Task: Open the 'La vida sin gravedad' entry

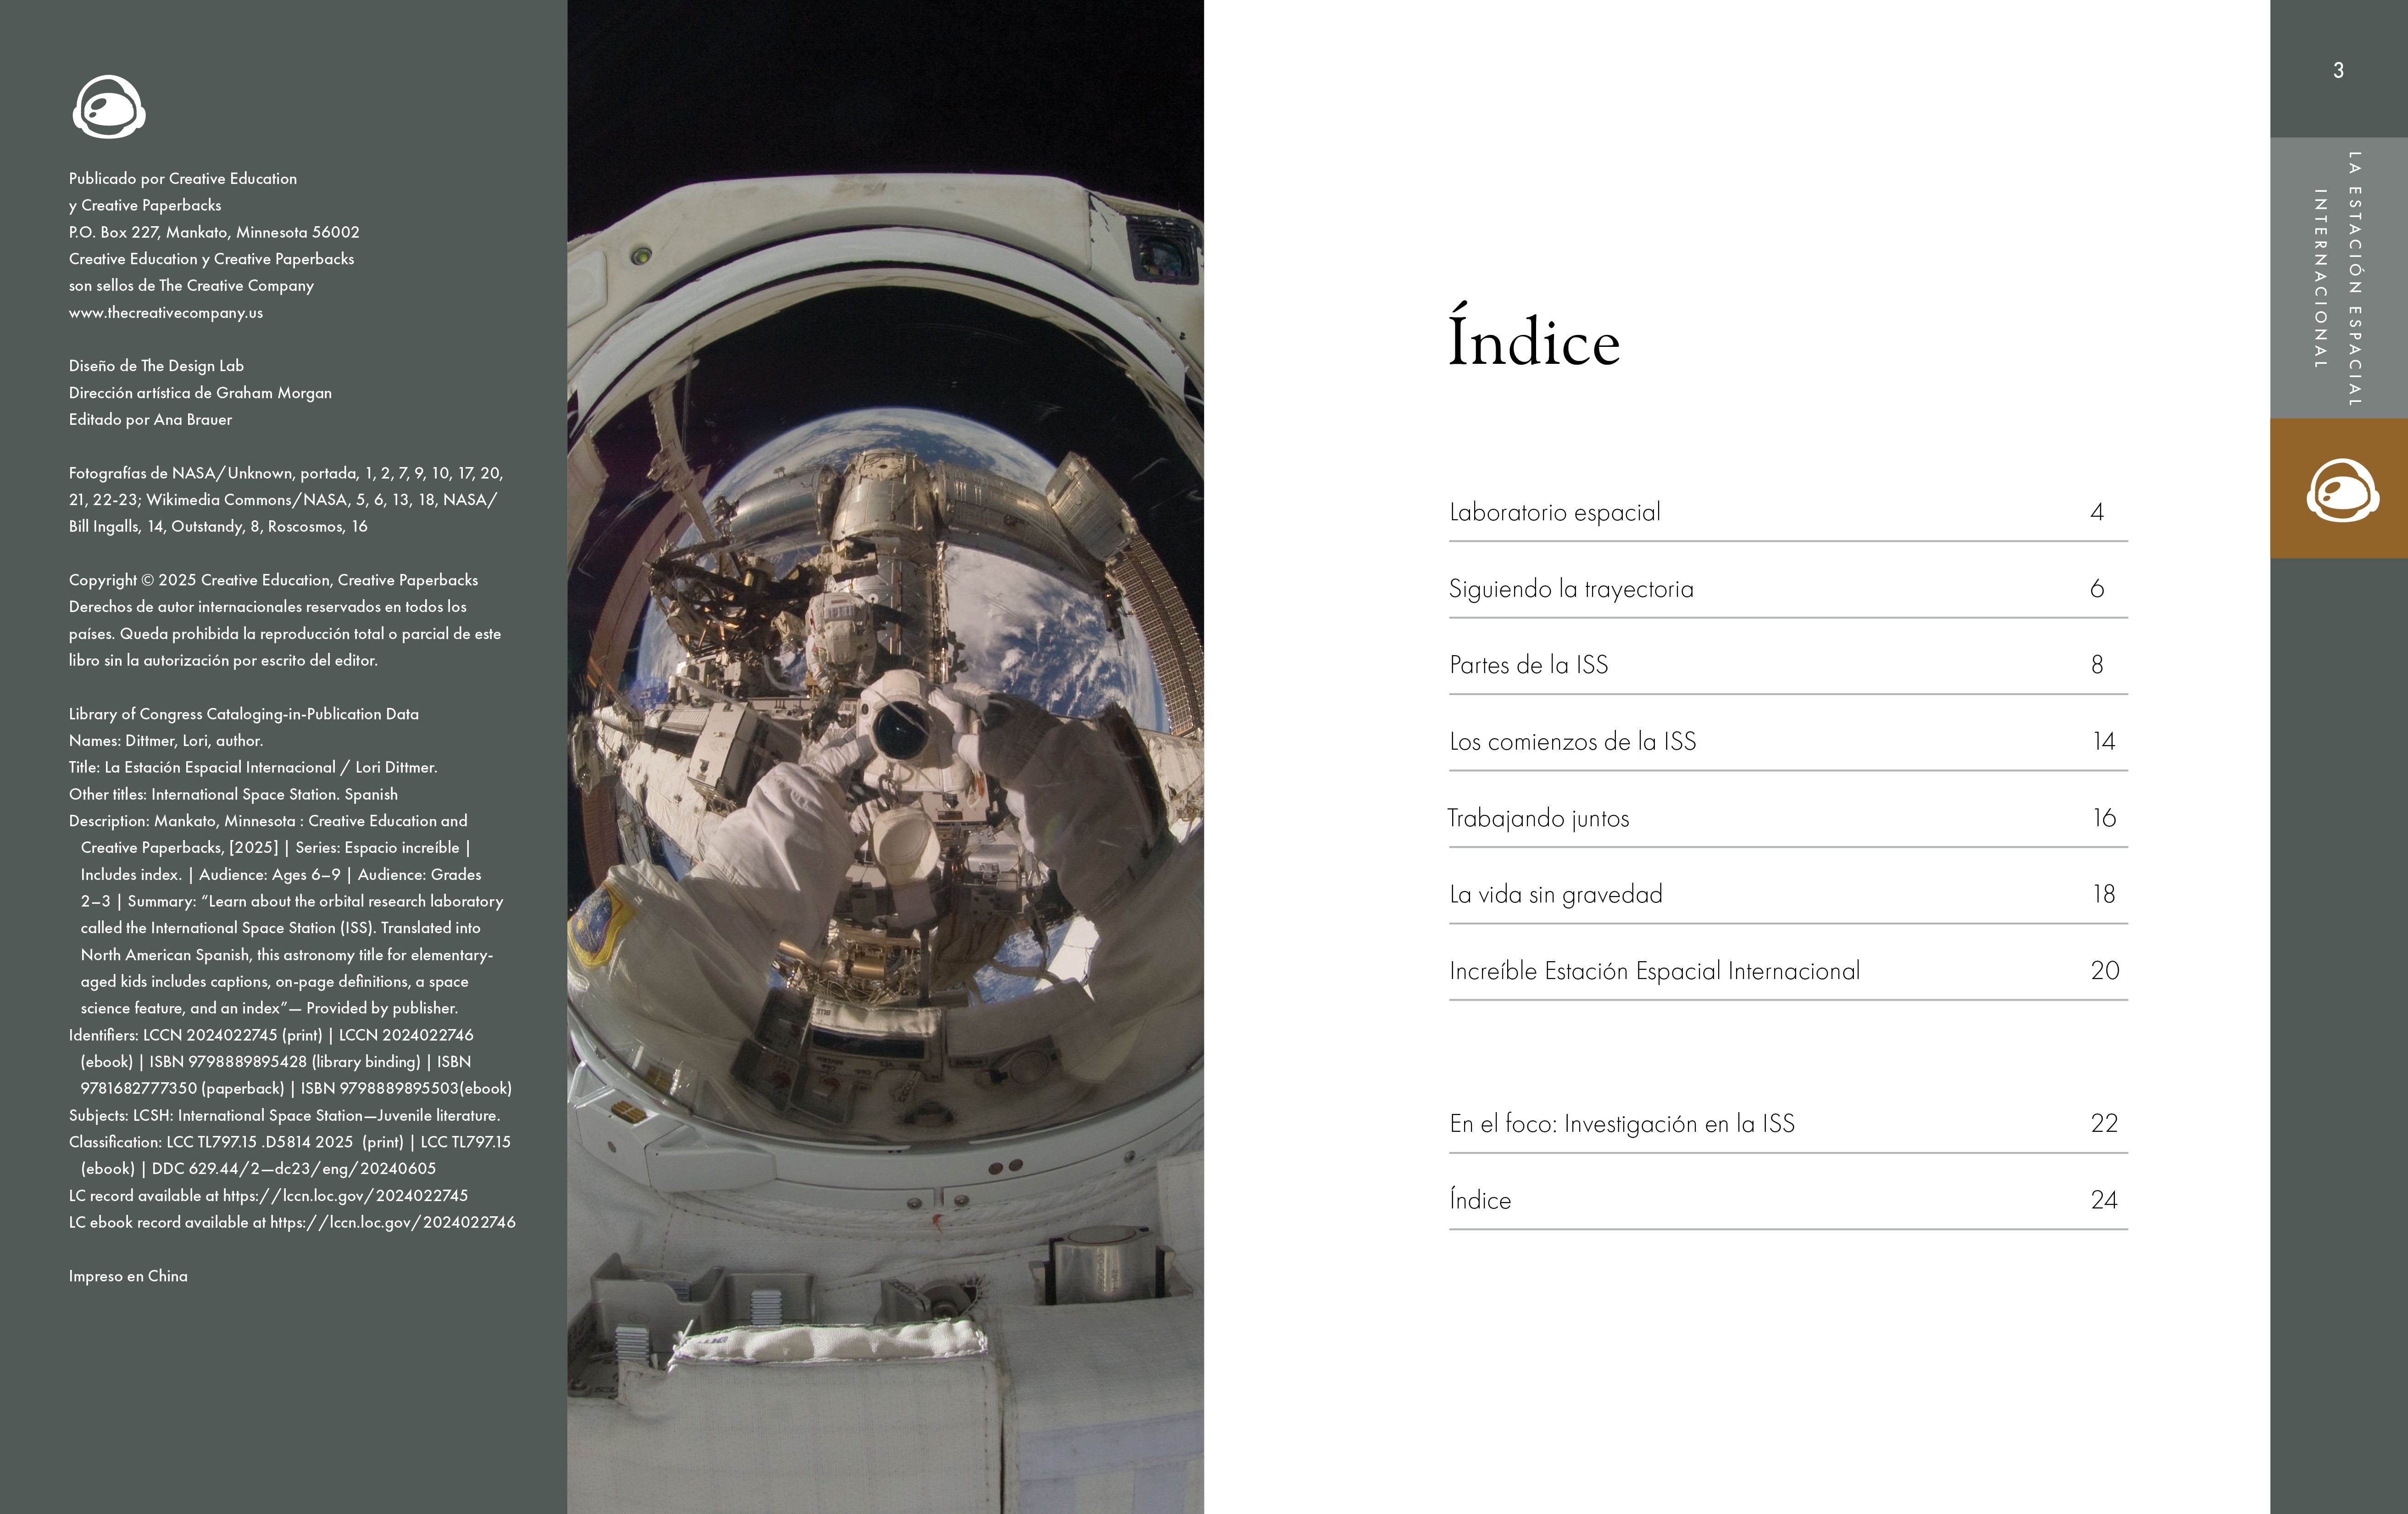Action: [x=1788, y=895]
